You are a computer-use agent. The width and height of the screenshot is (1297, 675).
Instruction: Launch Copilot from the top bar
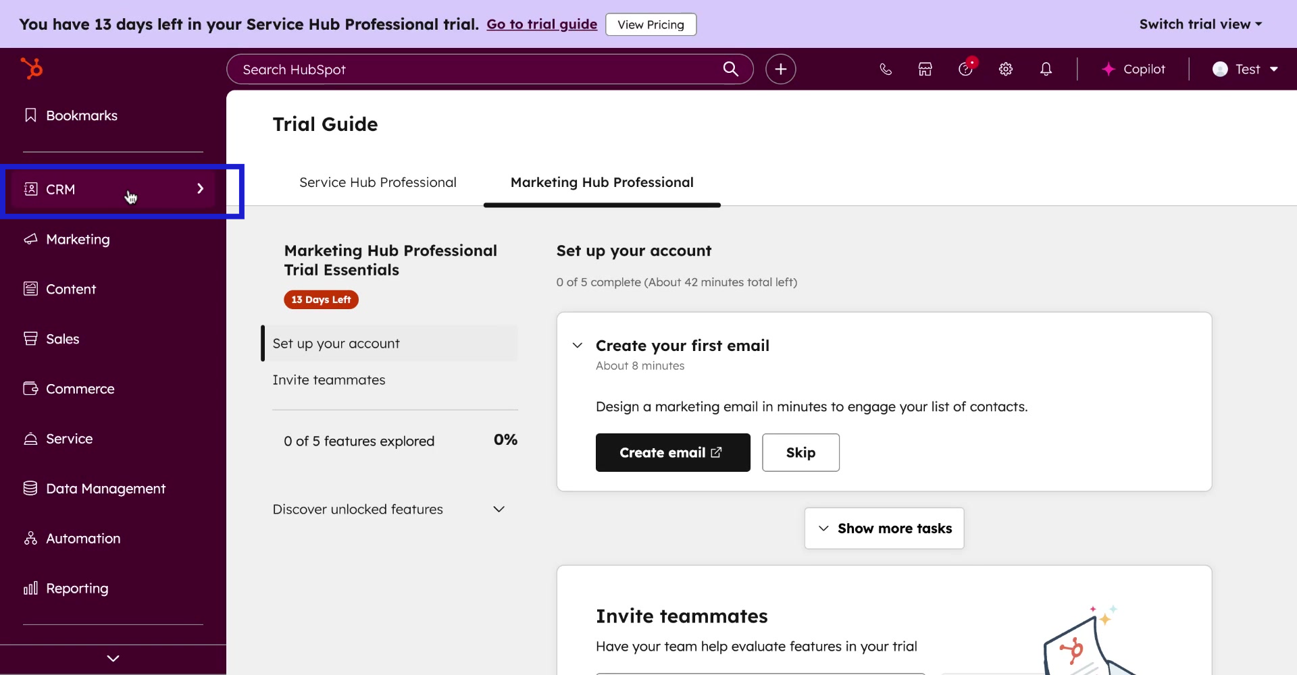[1134, 69]
